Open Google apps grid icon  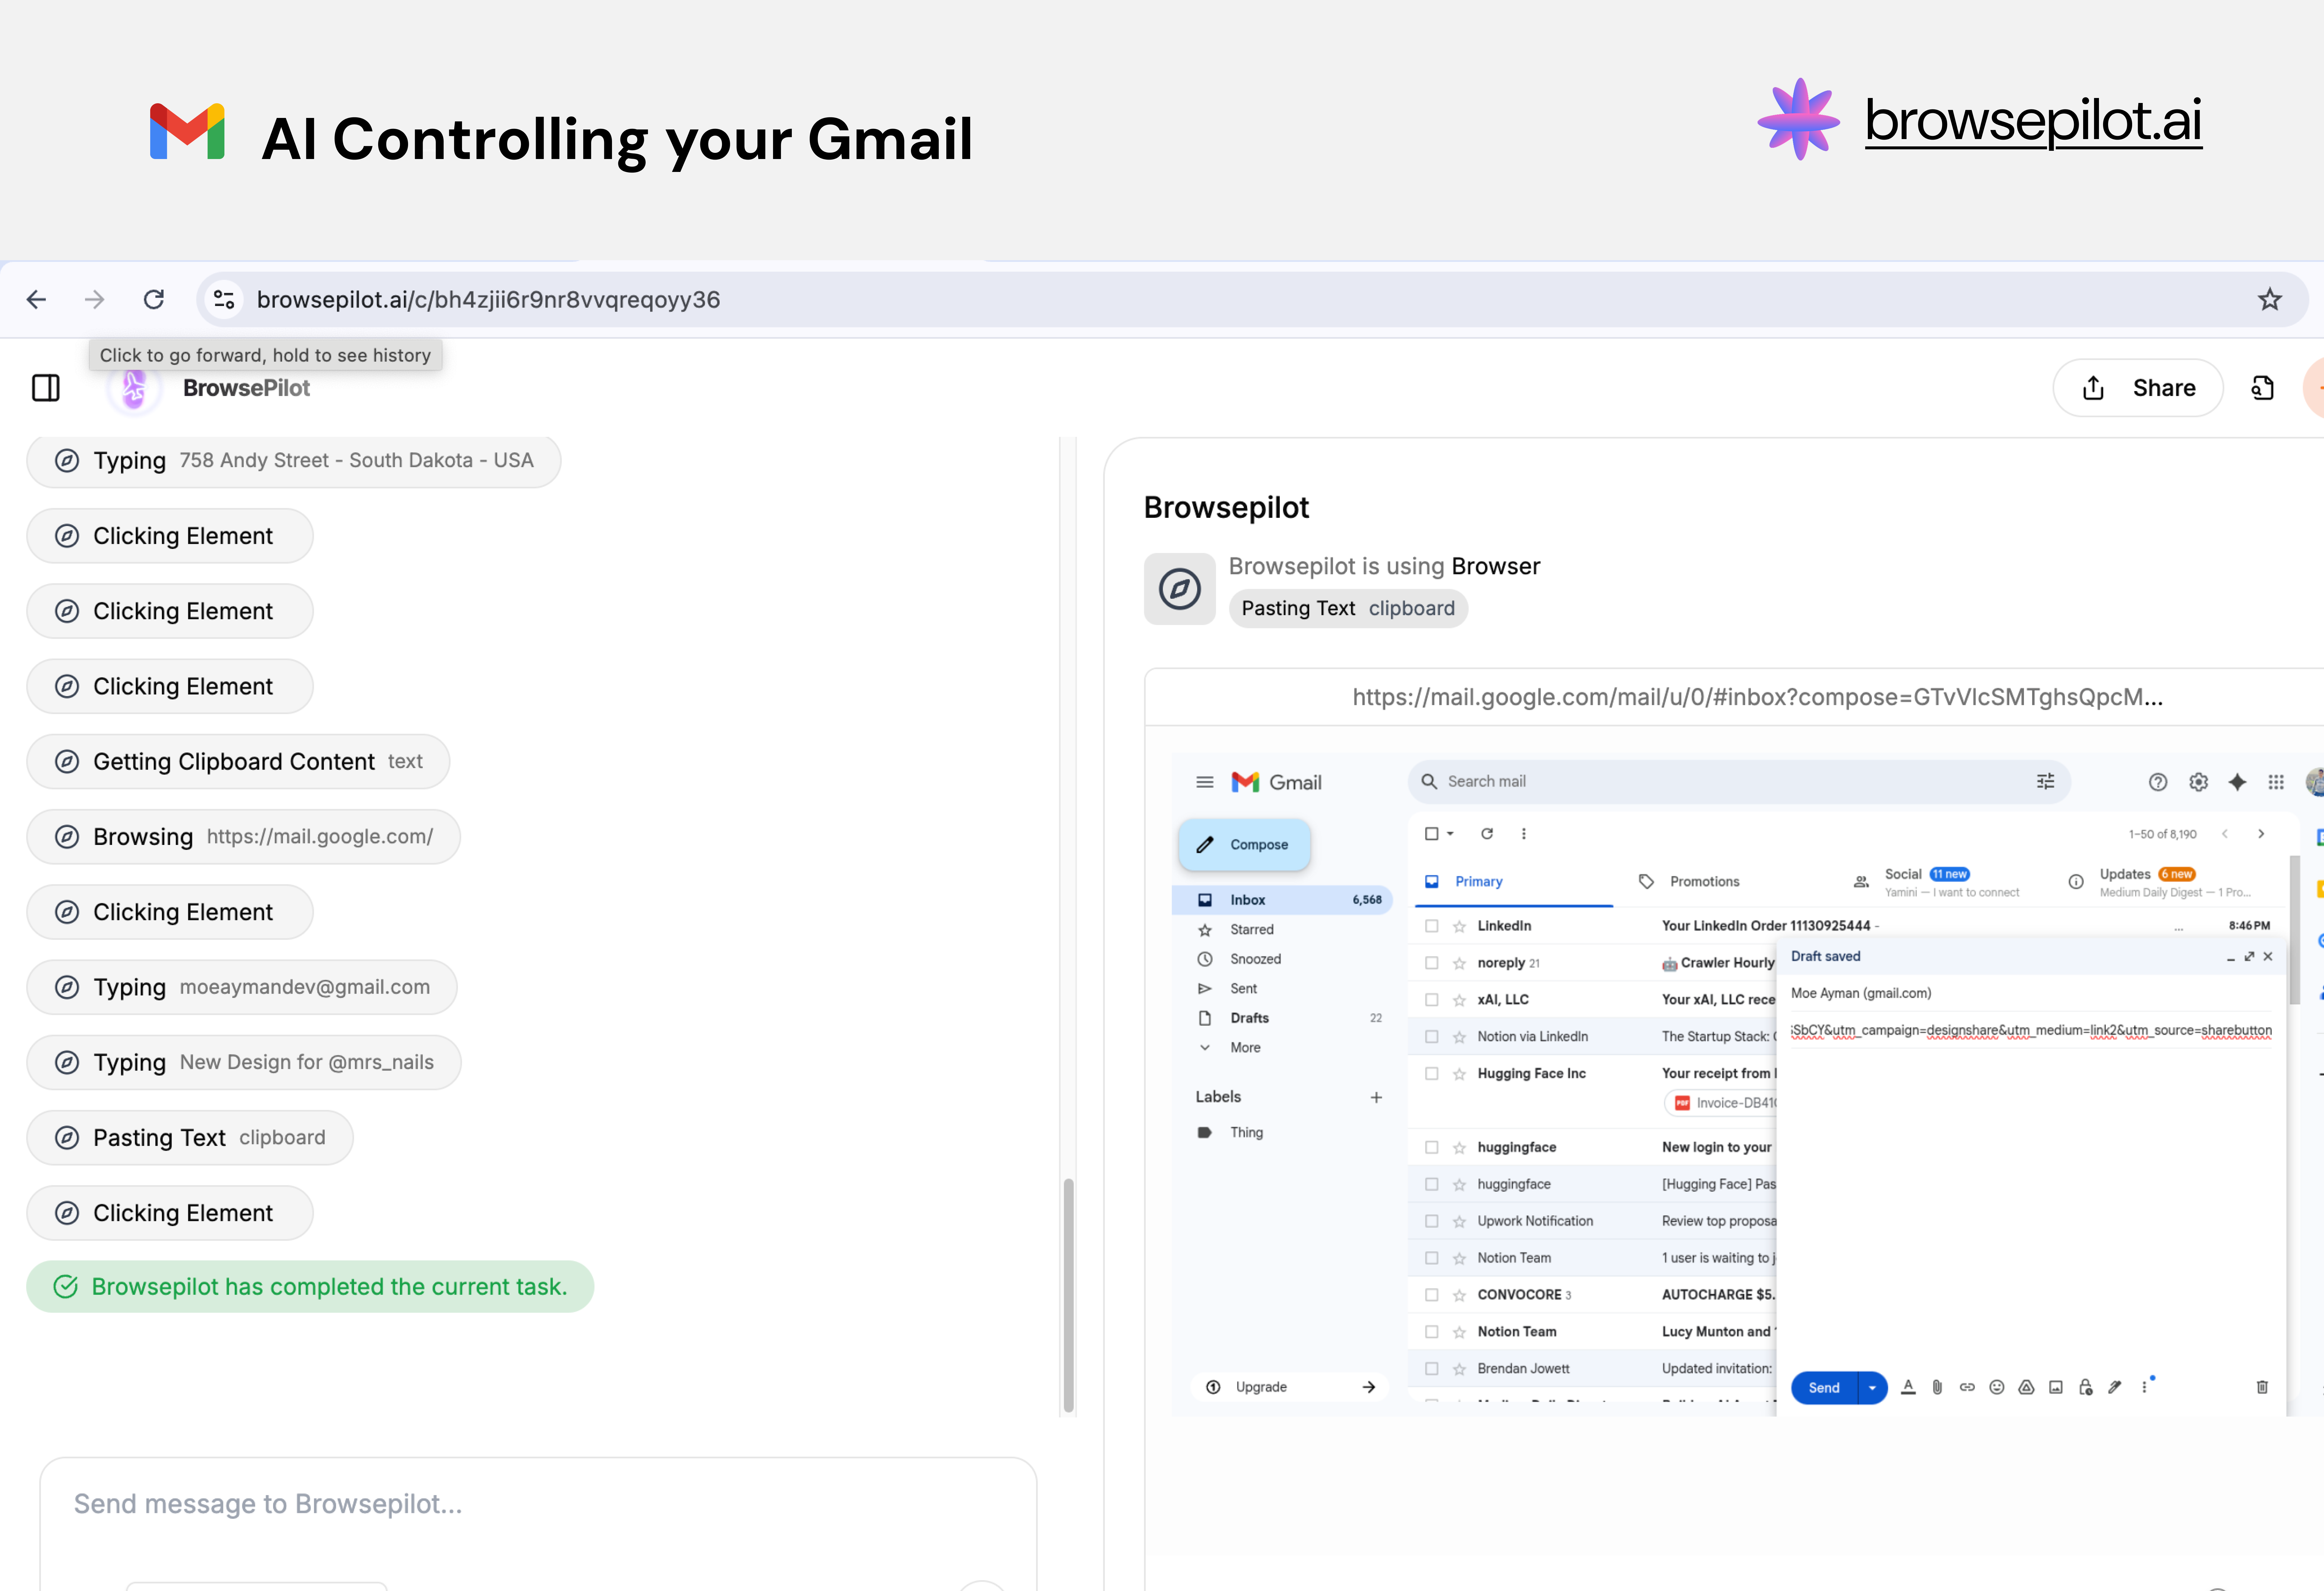click(2276, 782)
